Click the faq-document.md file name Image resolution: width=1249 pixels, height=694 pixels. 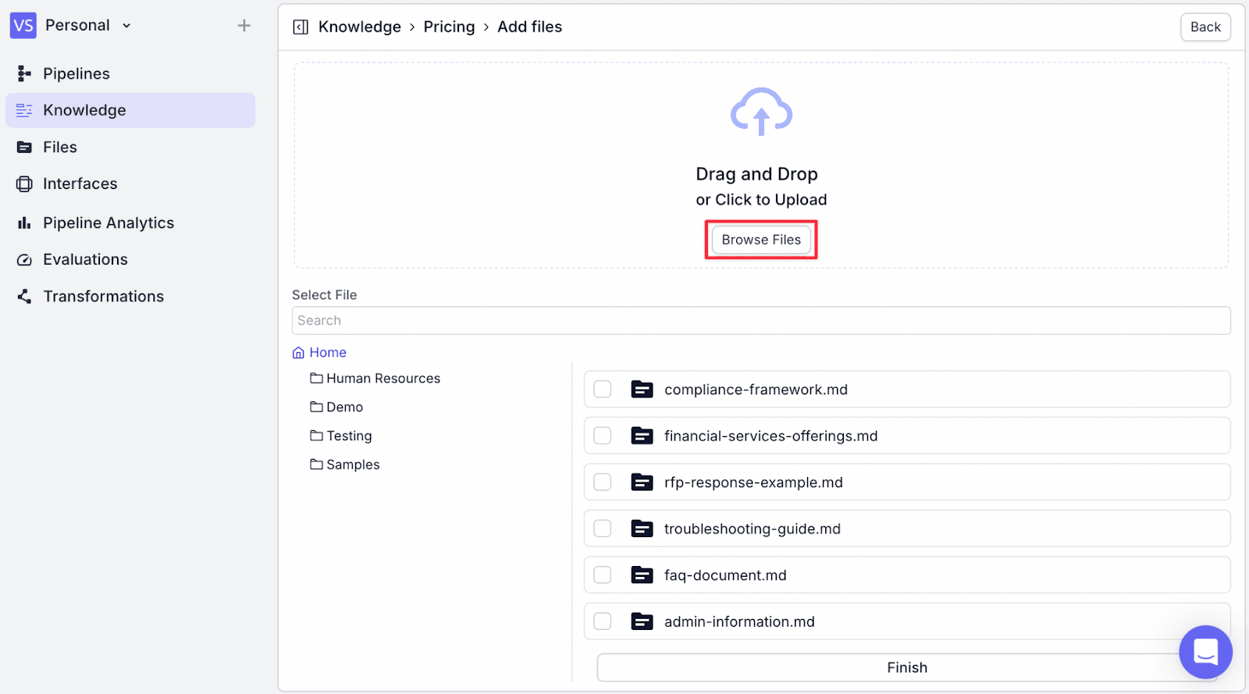pos(725,575)
